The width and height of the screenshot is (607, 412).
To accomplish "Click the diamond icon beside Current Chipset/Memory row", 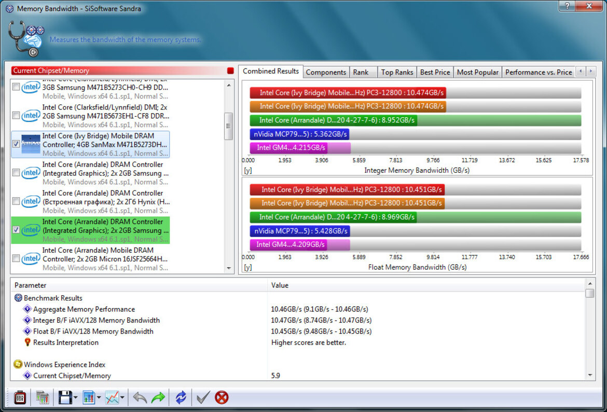I will point(27,376).
